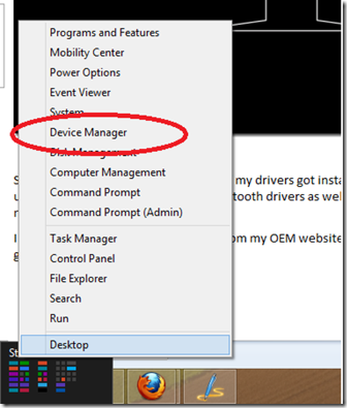Open Control Panel
The image size is (347, 408).
point(82,259)
